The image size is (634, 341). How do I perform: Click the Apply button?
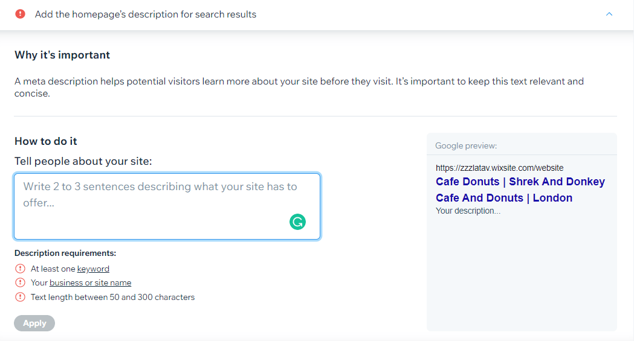(34, 323)
